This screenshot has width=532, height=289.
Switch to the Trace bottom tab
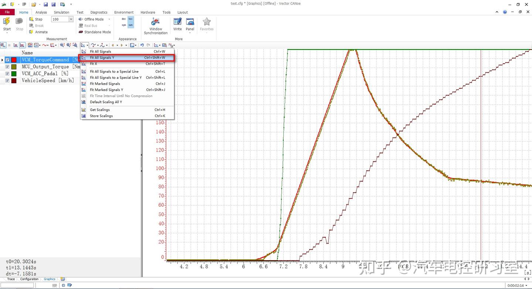coord(11,279)
